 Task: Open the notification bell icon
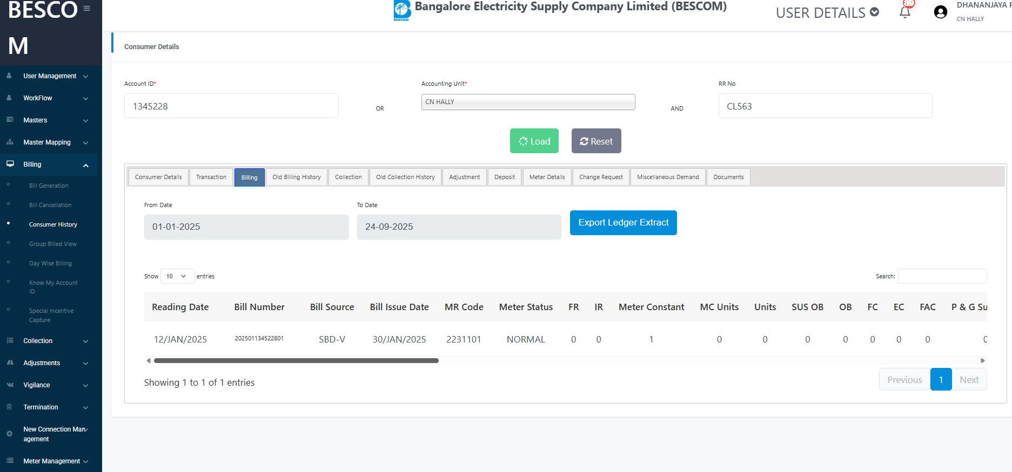(905, 12)
